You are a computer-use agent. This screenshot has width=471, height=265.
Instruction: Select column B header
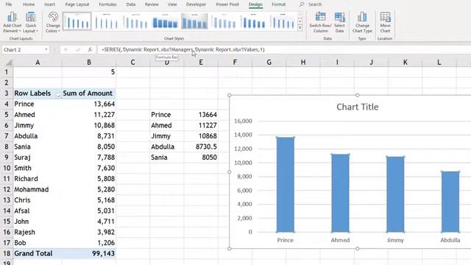(89, 62)
